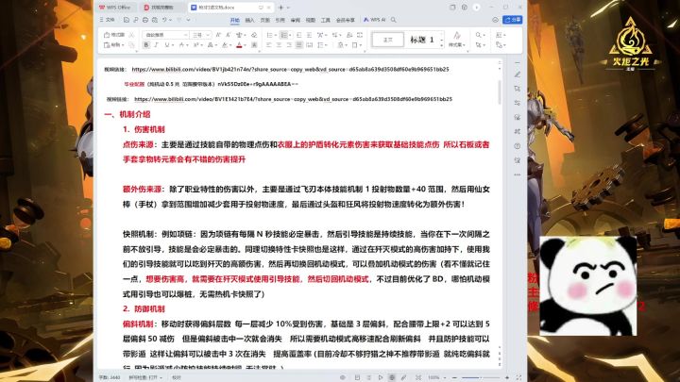Open the font name dropdown

pos(185,35)
